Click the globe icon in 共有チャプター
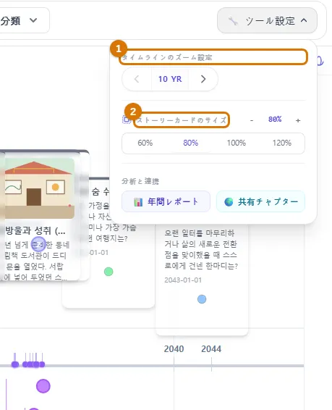 tap(229, 202)
